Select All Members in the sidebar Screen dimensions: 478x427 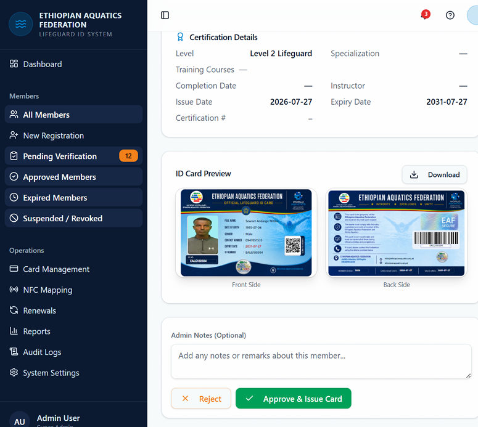point(73,115)
